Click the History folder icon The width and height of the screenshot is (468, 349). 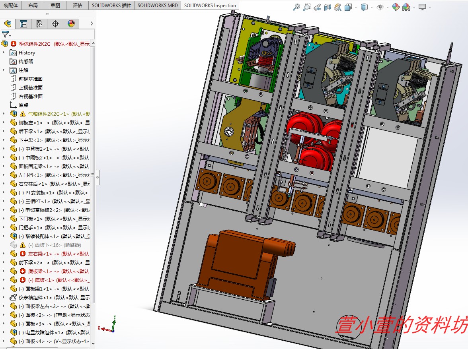(13, 53)
